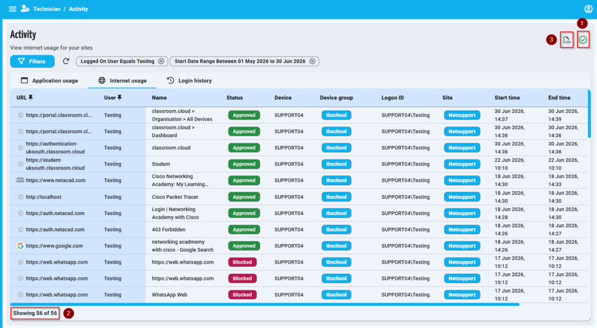
Task: Remove the Logged On User filter chip
Action: pyautogui.click(x=161, y=61)
